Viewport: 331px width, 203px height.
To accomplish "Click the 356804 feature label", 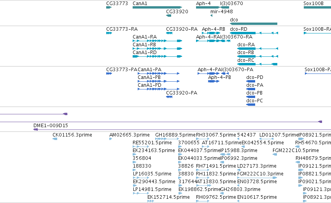I will tap(142, 158).
